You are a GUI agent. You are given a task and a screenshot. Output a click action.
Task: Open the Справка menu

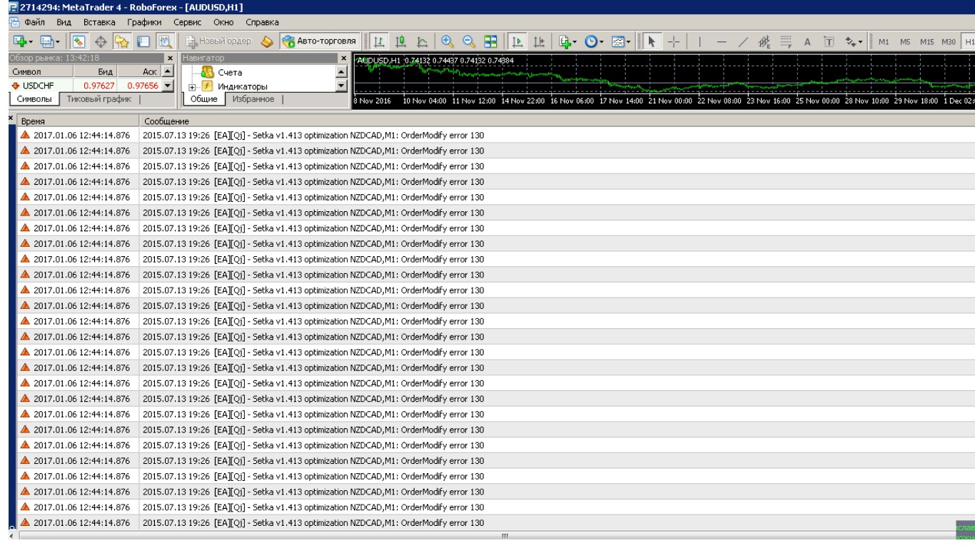tap(262, 22)
